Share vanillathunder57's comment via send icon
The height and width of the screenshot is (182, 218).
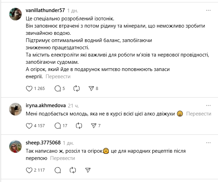pos(91,89)
